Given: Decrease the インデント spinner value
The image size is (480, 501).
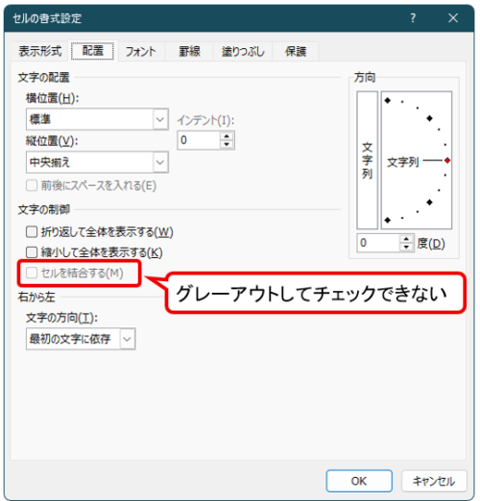Looking at the screenshot, I should click(x=227, y=144).
